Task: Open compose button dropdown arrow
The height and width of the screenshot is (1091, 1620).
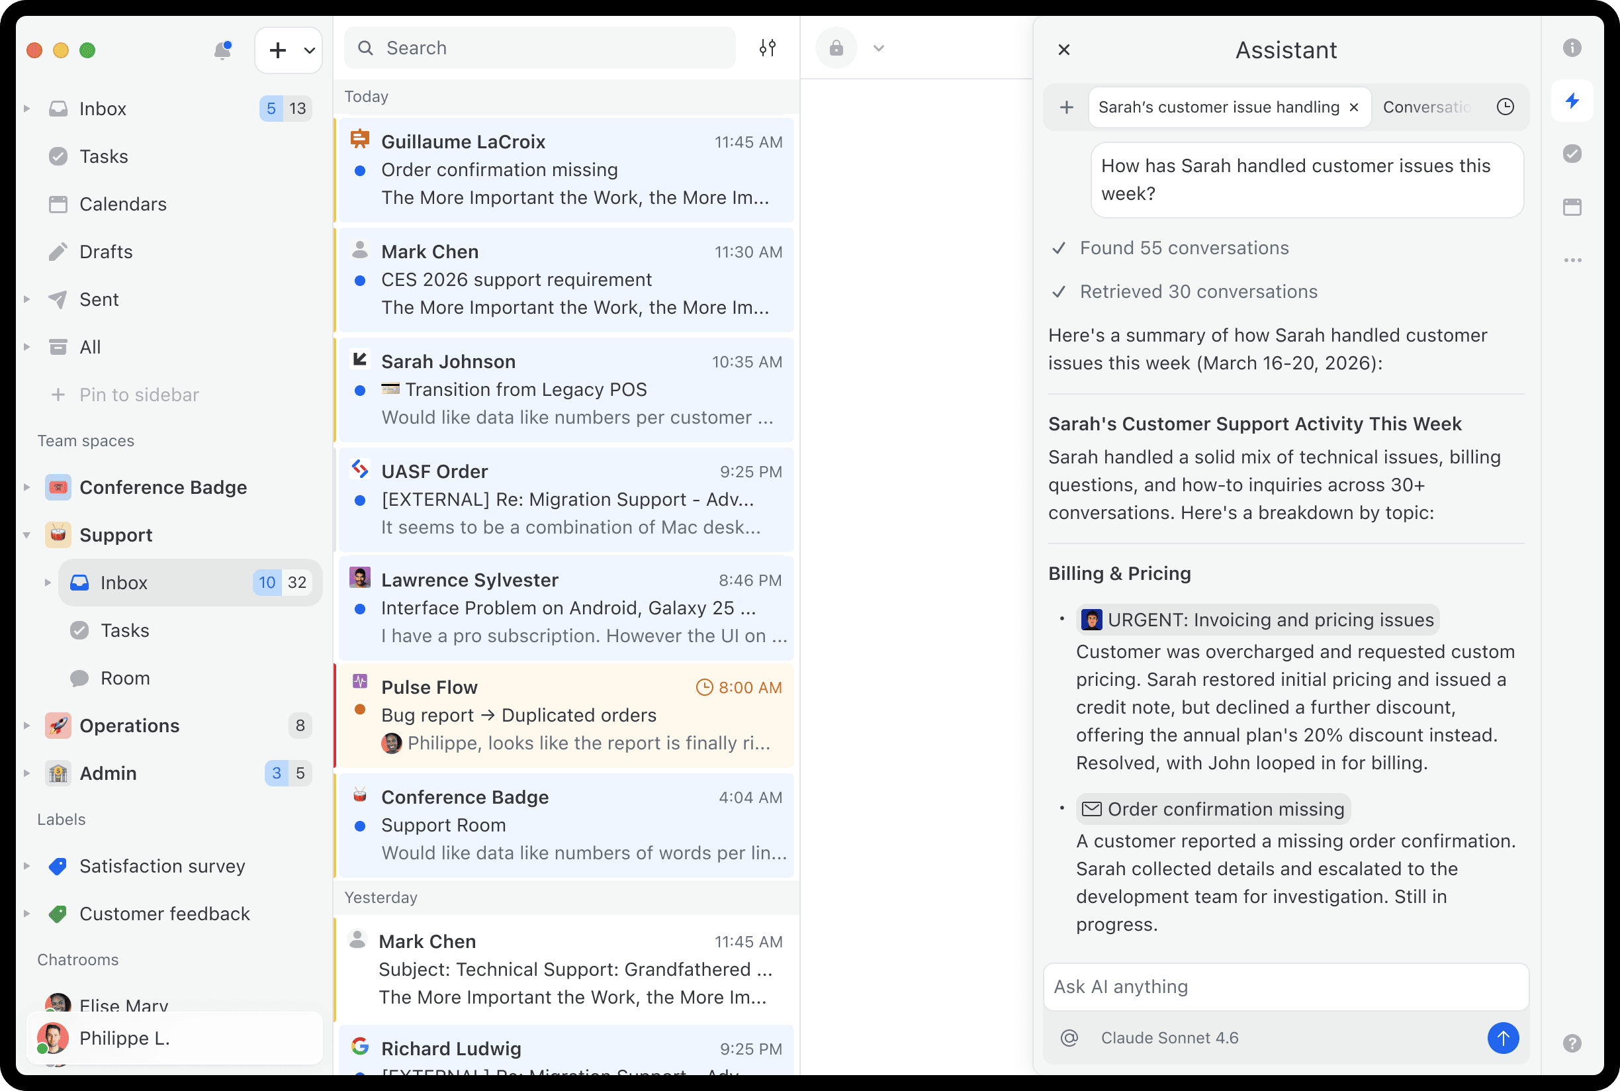Action: tap(310, 50)
